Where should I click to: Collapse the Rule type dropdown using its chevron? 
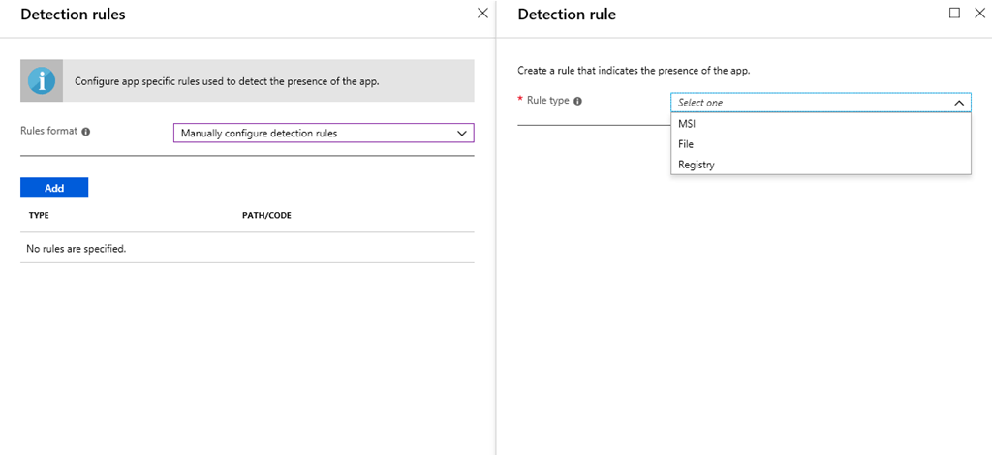pyautogui.click(x=959, y=103)
